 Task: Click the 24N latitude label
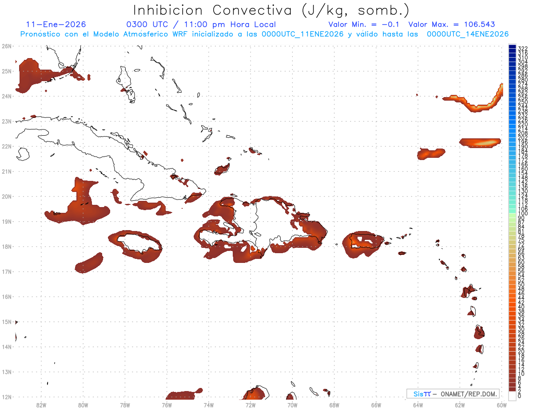point(6,96)
